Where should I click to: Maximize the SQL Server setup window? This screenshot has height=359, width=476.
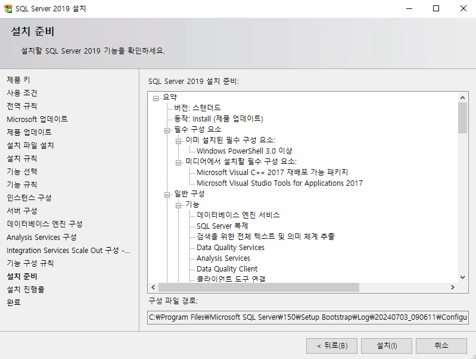tap(436, 8)
